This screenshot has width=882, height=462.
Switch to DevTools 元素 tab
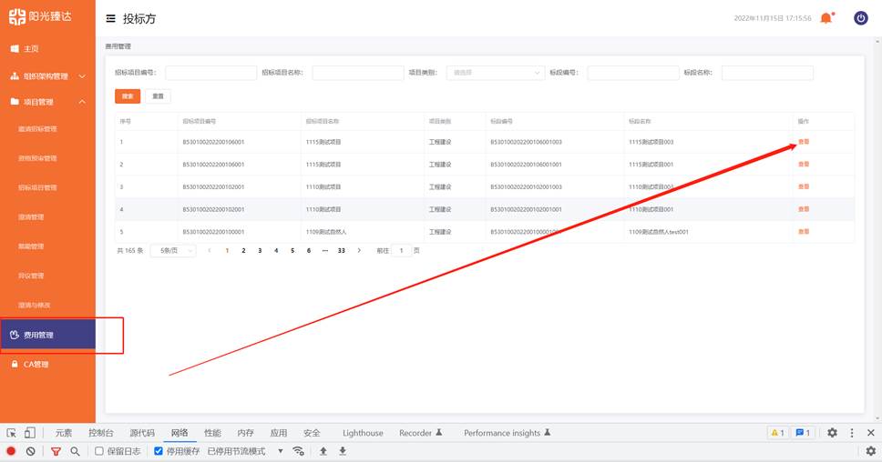coord(64,433)
